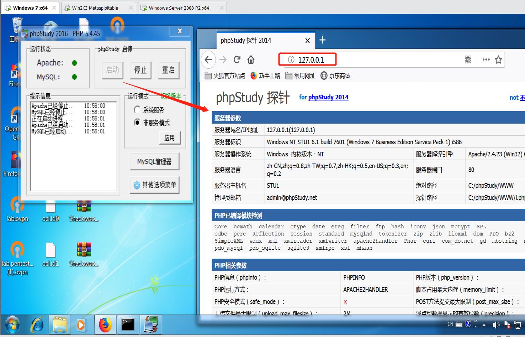Click the 重启 button in phpStudy
The width and height of the screenshot is (525, 337).
click(168, 70)
